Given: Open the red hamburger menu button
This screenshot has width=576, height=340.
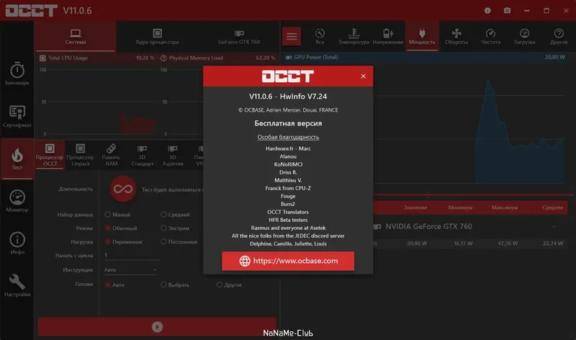Looking at the screenshot, I should coord(292,36).
